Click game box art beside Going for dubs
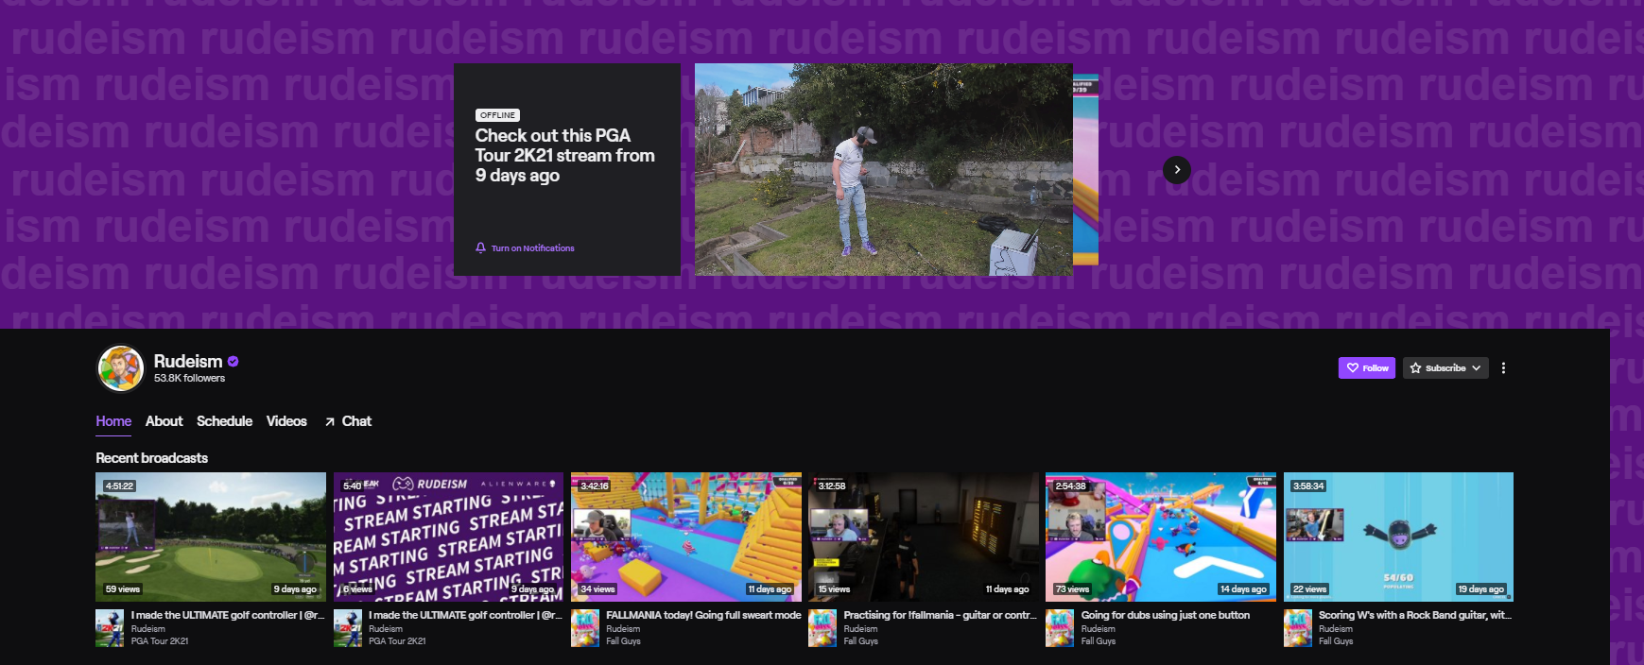1644x665 pixels. coord(1059,628)
